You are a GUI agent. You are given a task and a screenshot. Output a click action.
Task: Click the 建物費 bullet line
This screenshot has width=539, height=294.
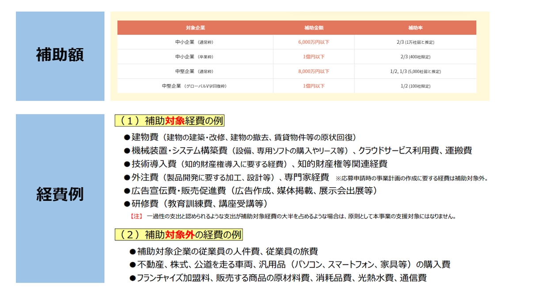coord(240,137)
